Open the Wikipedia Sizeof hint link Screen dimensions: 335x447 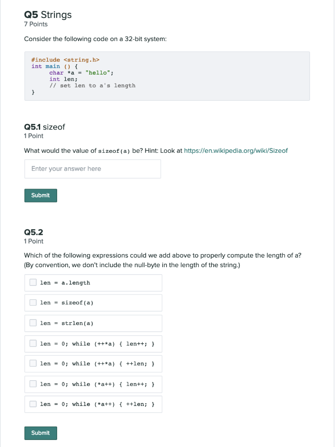pos(236,150)
